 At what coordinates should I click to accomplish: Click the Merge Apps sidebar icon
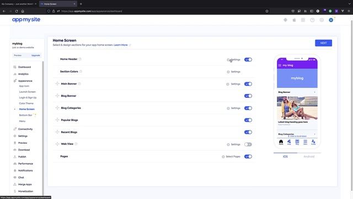pos(15,184)
